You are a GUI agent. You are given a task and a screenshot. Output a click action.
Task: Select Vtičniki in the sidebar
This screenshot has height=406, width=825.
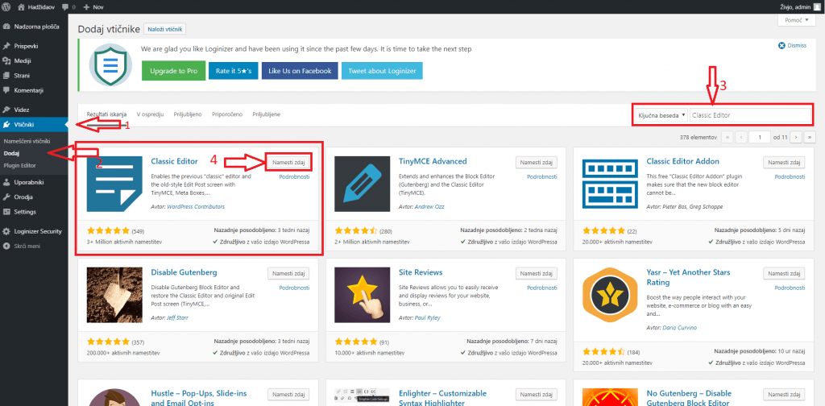(34, 125)
